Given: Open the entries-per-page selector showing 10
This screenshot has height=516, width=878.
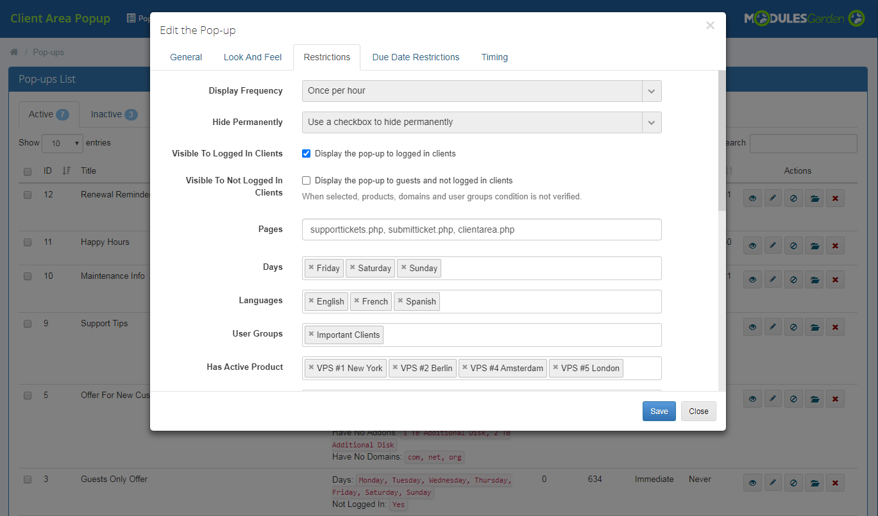Looking at the screenshot, I should pyautogui.click(x=62, y=143).
